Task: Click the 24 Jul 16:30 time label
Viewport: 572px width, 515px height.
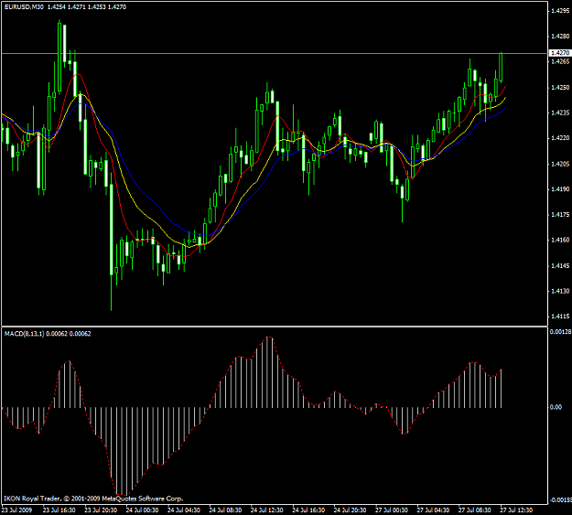Action: 308,510
